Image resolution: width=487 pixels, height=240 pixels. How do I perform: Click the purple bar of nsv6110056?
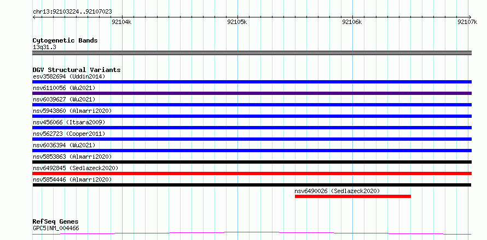click(x=252, y=93)
